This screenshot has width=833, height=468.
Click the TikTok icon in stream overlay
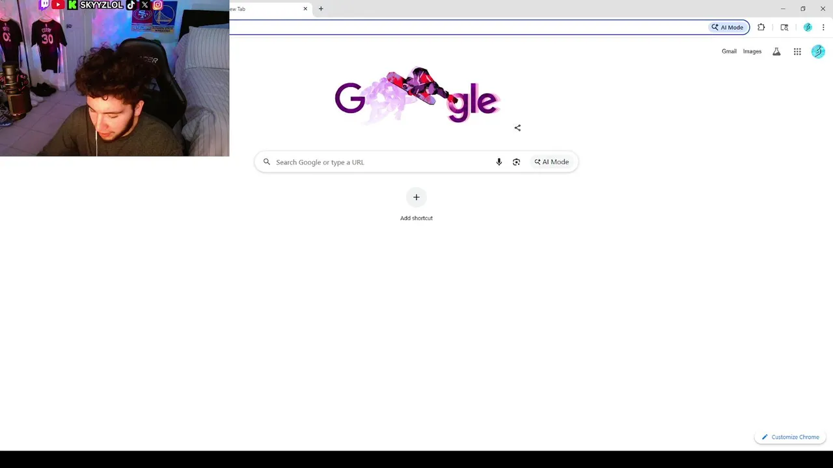(x=131, y=5)
